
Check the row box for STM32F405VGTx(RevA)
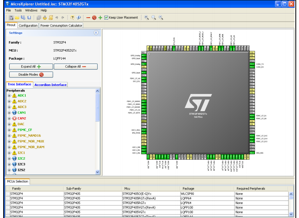pyautogui.click(x=8, y=208)
